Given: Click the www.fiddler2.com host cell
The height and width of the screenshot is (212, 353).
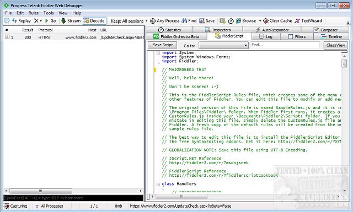Looking at the screenshot, I should pos(81,37).
